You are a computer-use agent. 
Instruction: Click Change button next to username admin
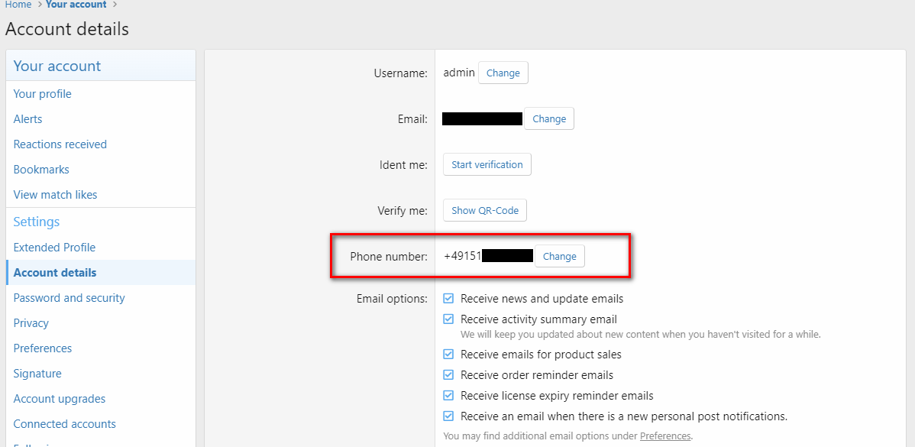pos(503,73)
